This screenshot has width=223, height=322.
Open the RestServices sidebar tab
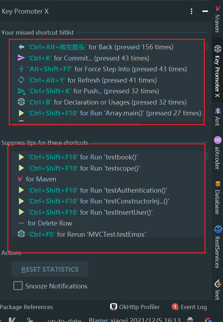pyautogui.click(x=217, y=247)
